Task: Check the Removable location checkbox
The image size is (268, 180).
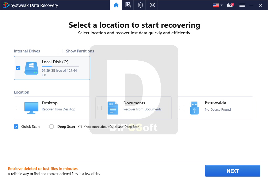Action: tap(181, 108)
